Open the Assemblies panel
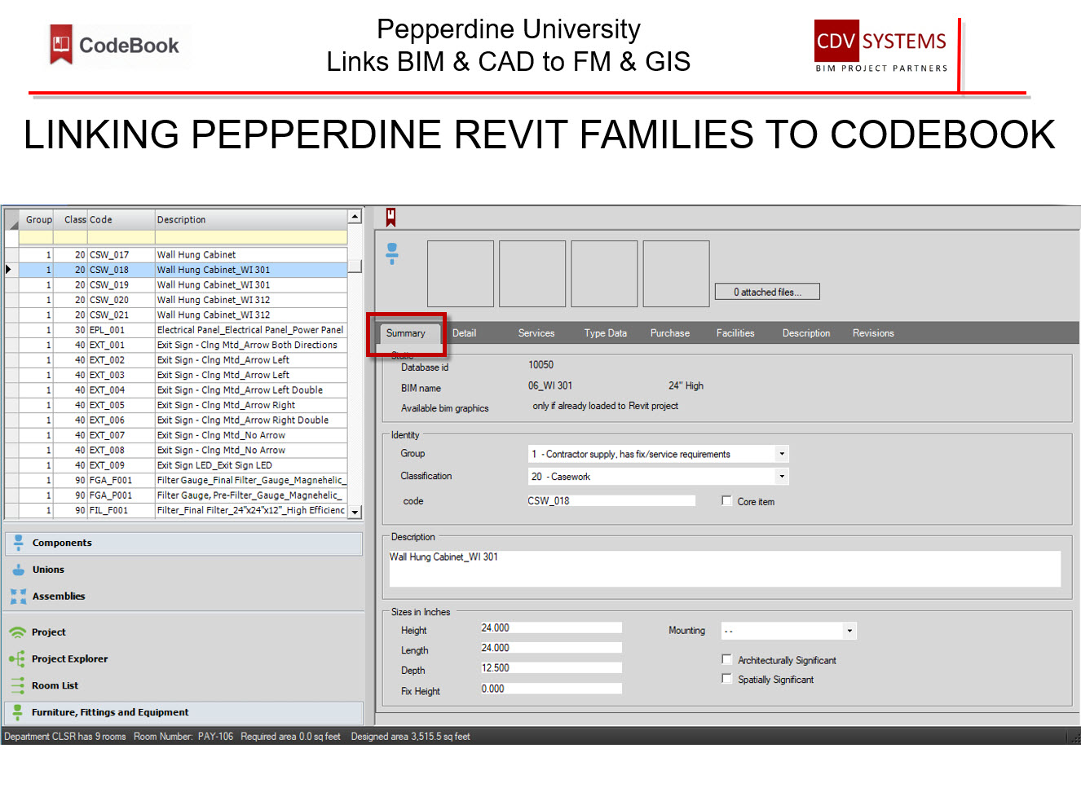The height and width of the screenshot is (810, 1081). pyautogui.click(x=184, y=596)
